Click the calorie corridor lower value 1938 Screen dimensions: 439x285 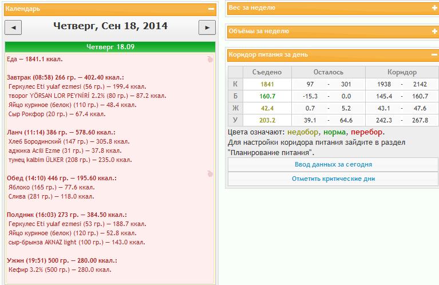[384, 84]
